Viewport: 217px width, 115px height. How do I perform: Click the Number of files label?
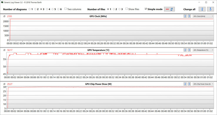tap(96, 9)
